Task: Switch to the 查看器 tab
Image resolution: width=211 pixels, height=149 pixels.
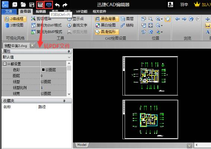Action: [25, 12]
